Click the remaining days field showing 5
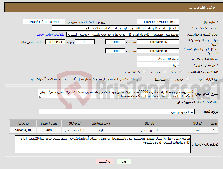 click(x=85, y=42)
